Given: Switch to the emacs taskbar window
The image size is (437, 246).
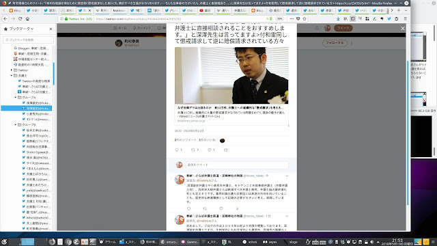Looking at the screenshot, I should pyautogui.click(x=169, y=242).
